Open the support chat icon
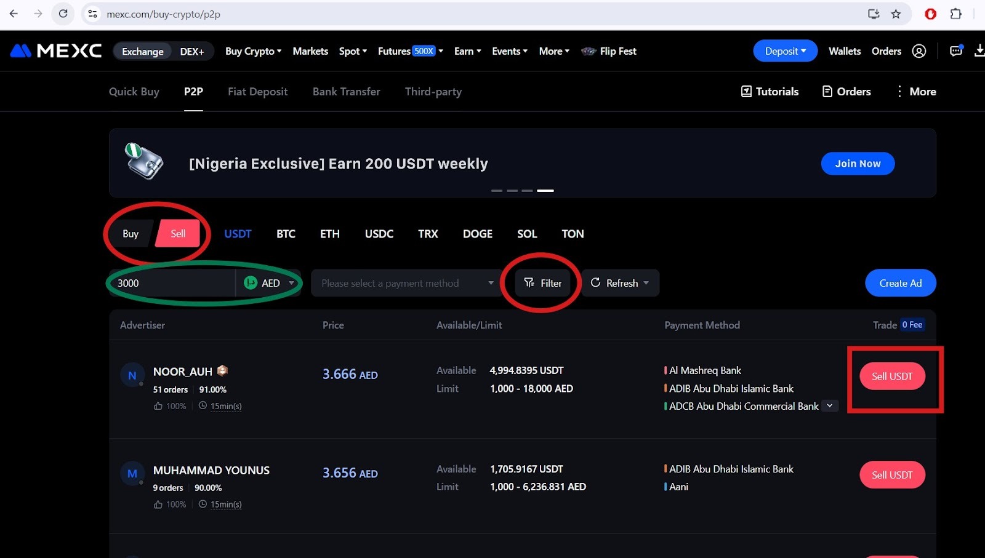The image size is (985, 558). point(955,51)
